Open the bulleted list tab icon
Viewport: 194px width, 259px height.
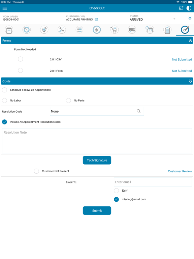coord(79,30)
